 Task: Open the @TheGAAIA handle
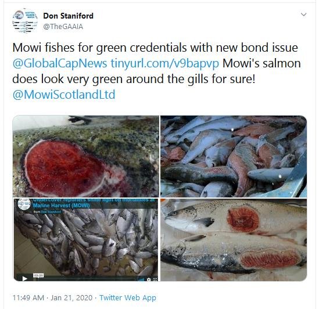tap(63, 27)
